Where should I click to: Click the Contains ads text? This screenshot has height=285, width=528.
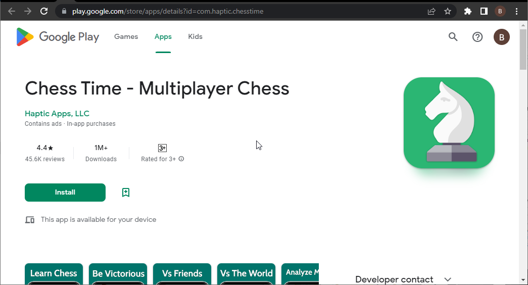pyautogui.click(x=43, y=124)
